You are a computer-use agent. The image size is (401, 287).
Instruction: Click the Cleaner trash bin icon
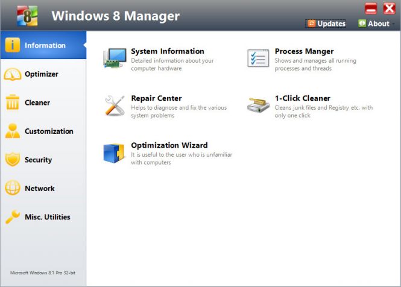[12, 102]
